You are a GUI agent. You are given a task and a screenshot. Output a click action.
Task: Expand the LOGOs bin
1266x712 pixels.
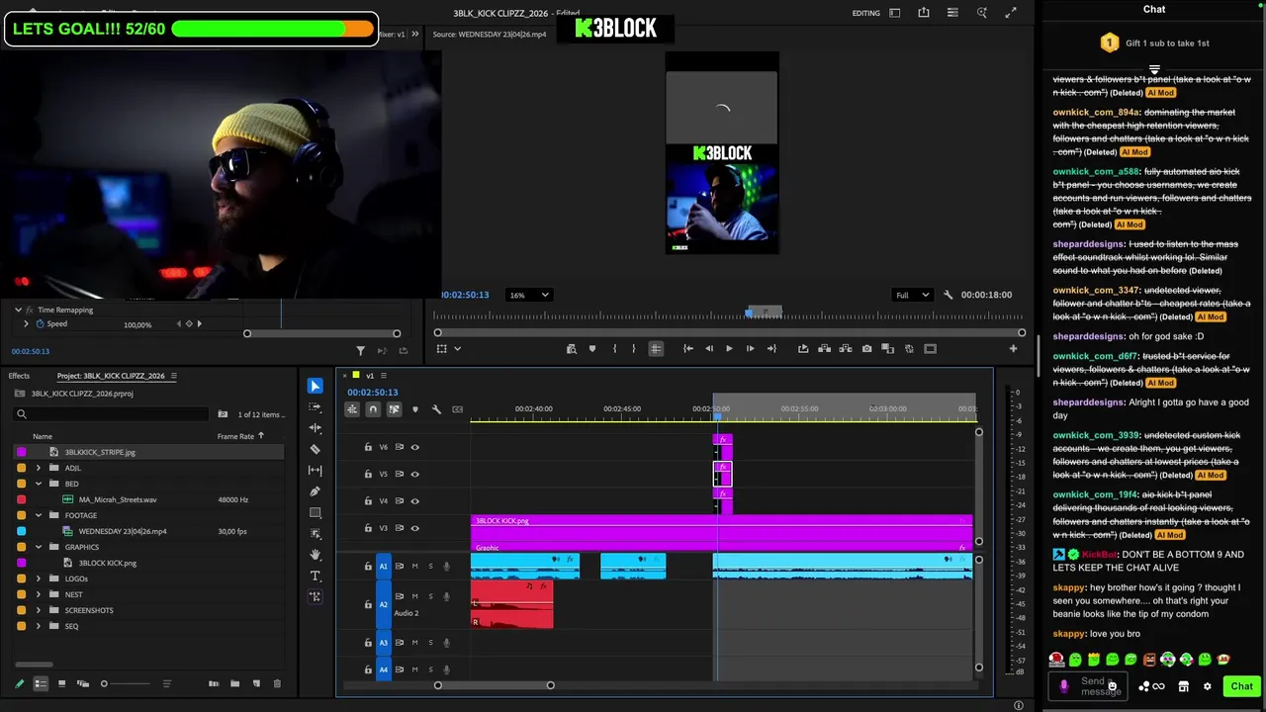[39, 578]
